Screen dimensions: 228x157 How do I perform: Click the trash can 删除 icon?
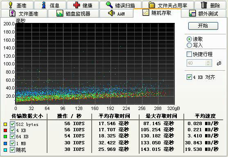click(x=204, y=5)
